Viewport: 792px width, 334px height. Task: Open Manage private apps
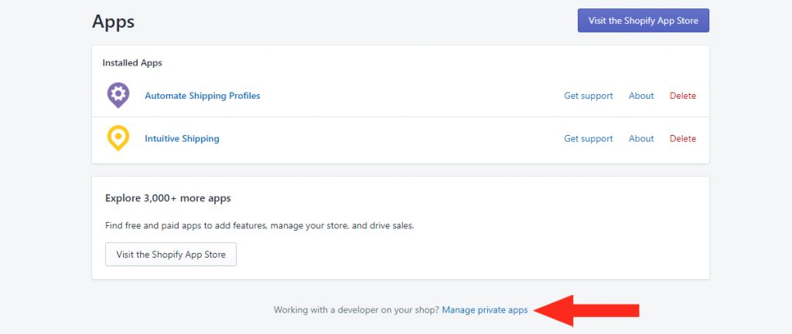(x=485, y=310)
